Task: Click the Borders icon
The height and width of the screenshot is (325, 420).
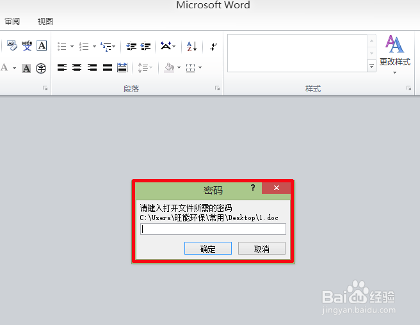Action: (190, 68)
